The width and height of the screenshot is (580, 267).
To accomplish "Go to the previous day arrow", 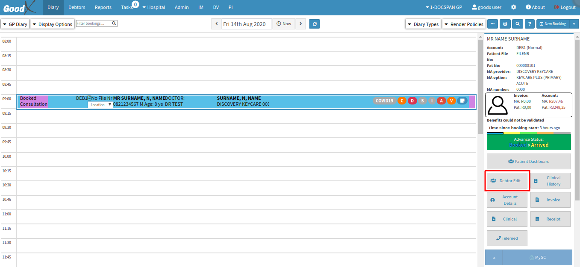I will 216,24.
